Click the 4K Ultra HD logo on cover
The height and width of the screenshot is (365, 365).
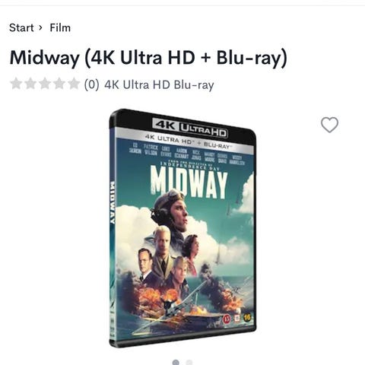pyautogui.click(x=190, y=128)
